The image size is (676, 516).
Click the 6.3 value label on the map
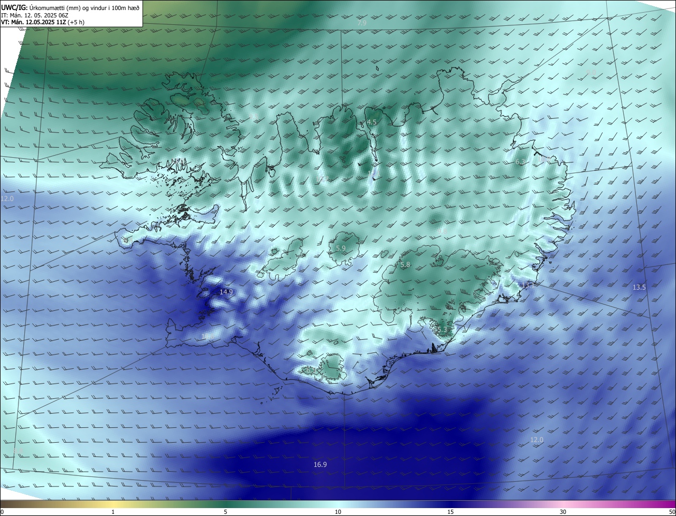tap(520, 162)
